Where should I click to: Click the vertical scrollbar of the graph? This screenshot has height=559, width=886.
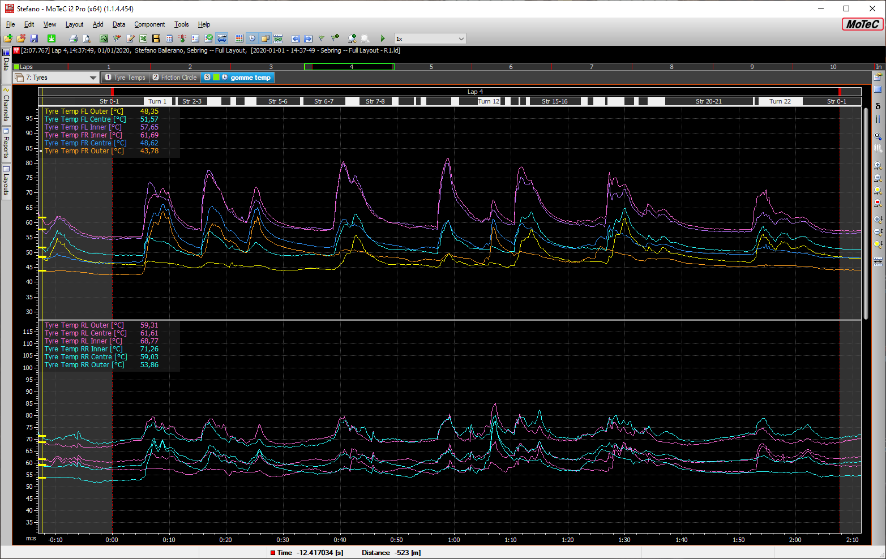[x=866, y=213]
